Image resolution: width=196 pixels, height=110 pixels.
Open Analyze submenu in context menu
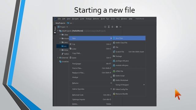[x=91, y=77]
